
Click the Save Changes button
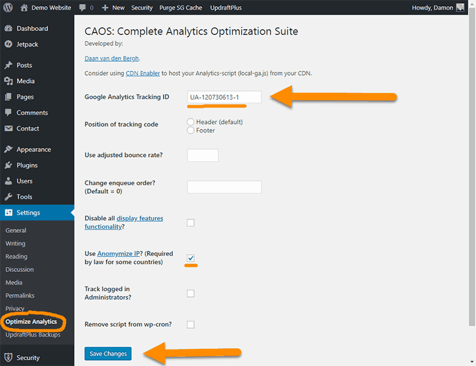tap(108, 354)
